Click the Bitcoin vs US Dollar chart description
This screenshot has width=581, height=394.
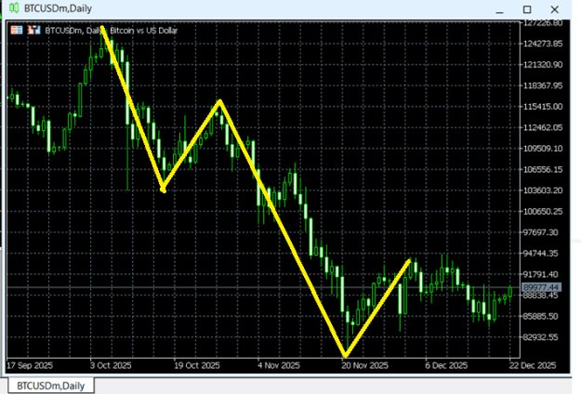coord(144,31)
